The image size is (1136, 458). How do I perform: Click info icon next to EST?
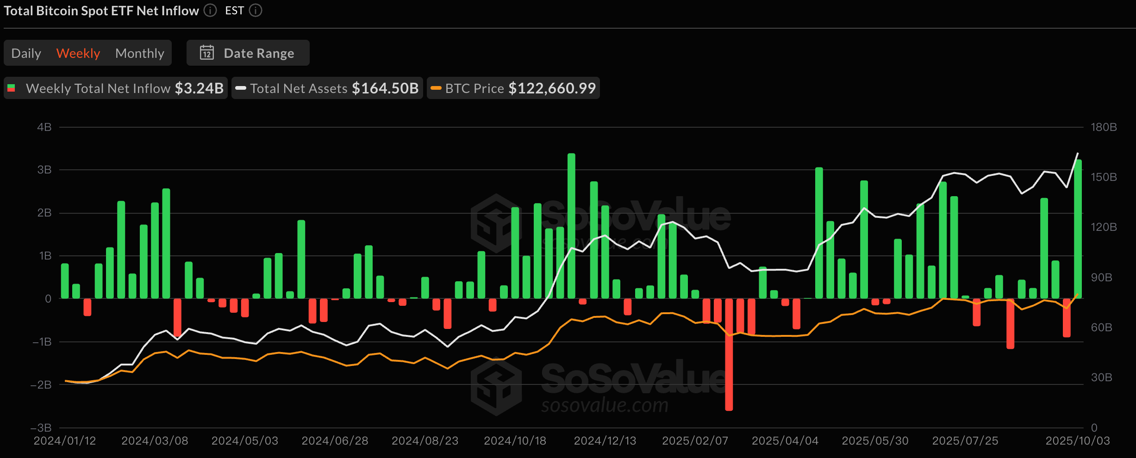(256, 10)
